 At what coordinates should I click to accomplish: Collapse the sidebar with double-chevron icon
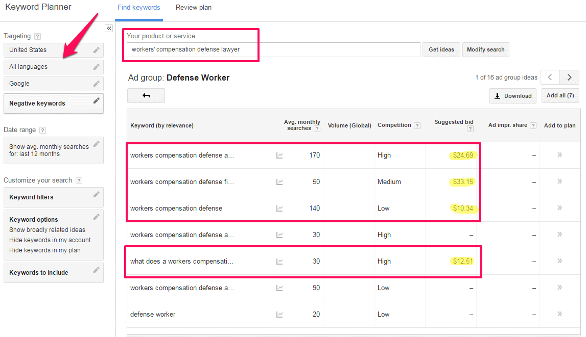pos(109,29)
